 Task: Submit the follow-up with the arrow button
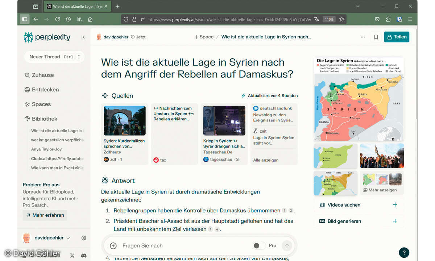[287, 246]
